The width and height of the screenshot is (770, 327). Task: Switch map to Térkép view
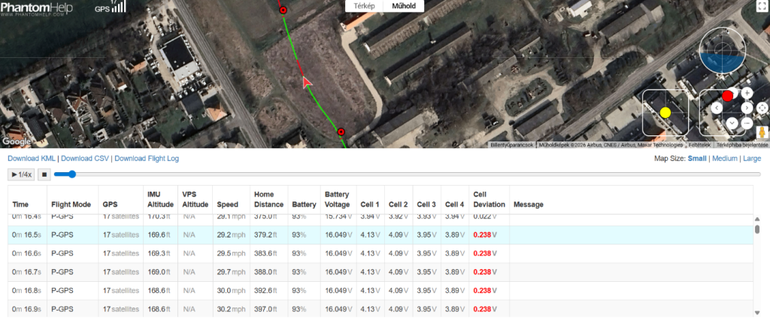pos(365,6)
